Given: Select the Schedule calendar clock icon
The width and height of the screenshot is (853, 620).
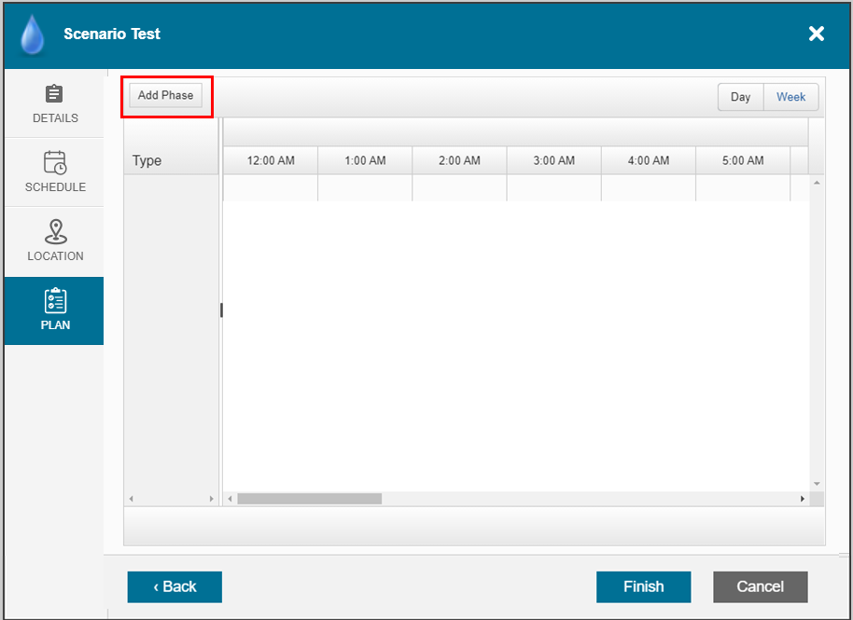Looking at the screenshot, I should [x=55, y=162].
